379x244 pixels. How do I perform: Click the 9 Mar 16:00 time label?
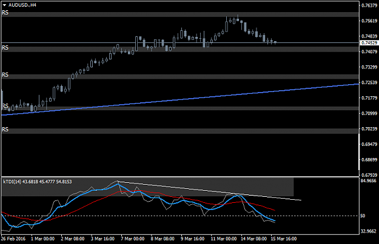pyautogui.click(x=193, y=239)
